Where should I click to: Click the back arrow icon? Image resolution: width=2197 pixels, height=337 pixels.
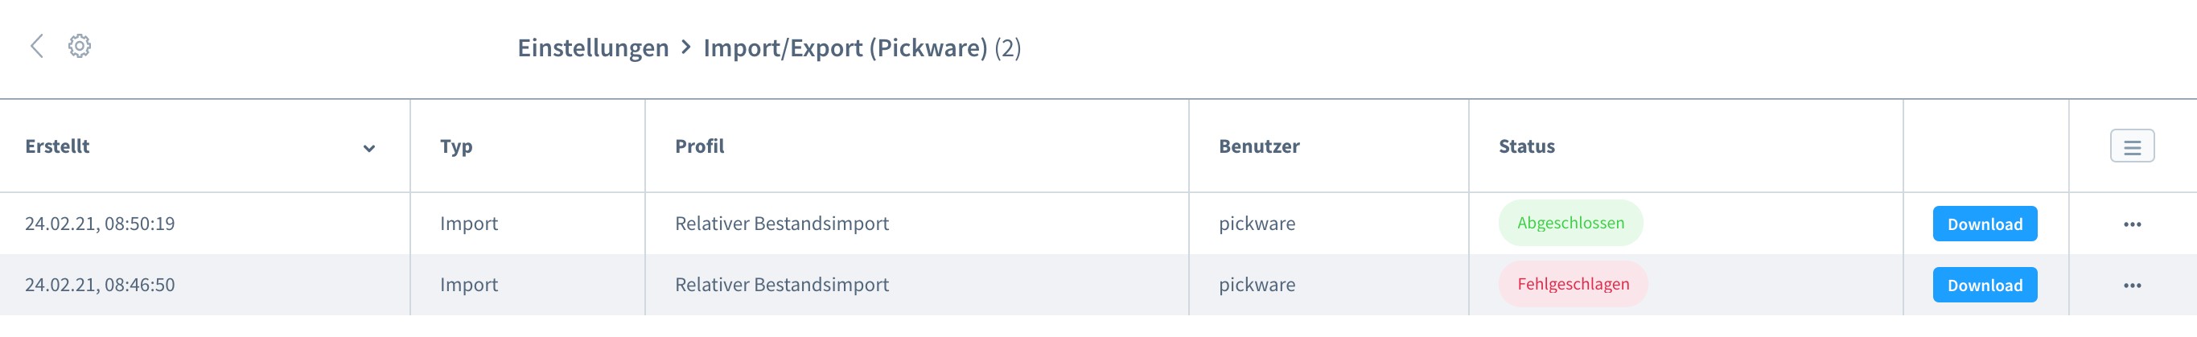(37, 46)
